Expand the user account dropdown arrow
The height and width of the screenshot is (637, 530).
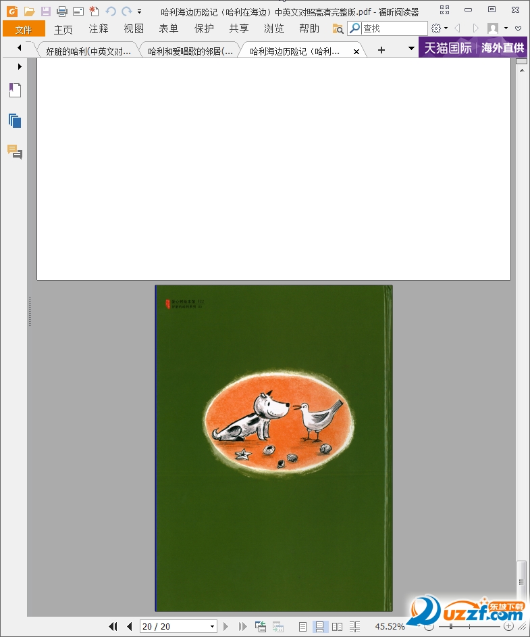click(x=506, y=28)
